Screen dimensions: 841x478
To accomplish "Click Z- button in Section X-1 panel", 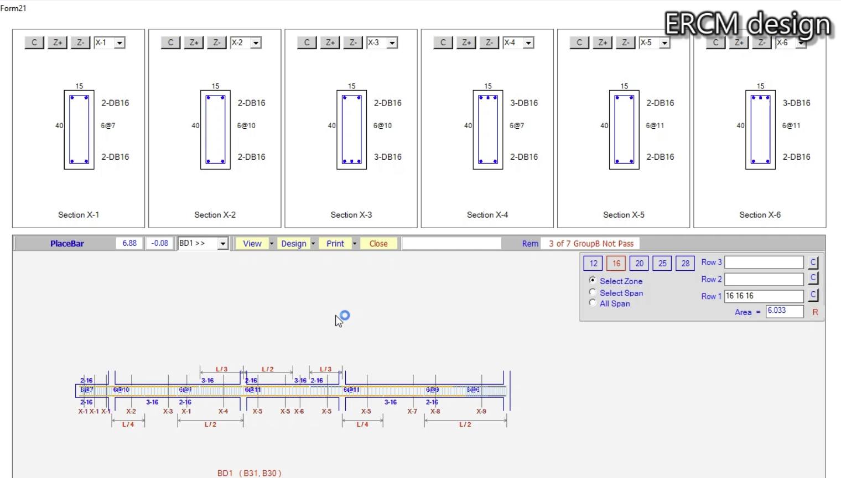I will click(x=81, y=43).
